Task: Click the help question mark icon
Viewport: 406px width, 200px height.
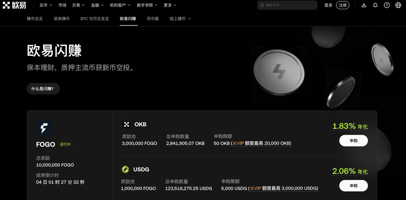Action: 387,5
